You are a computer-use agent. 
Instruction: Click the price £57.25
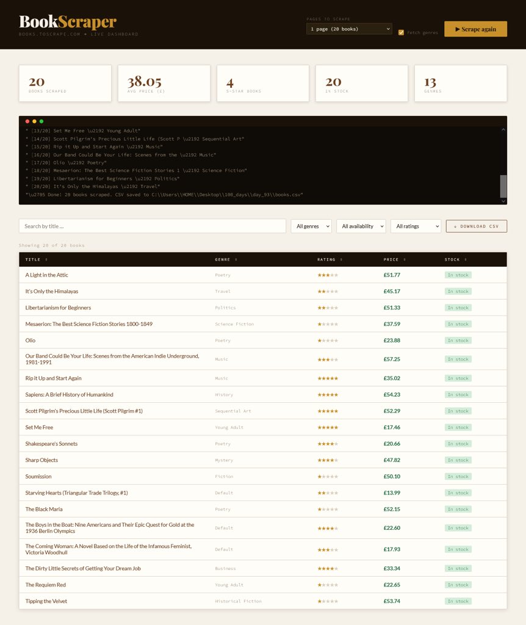392,359
